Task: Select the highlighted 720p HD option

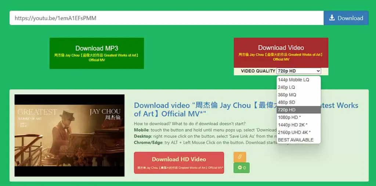Action: tap(299, 110)
